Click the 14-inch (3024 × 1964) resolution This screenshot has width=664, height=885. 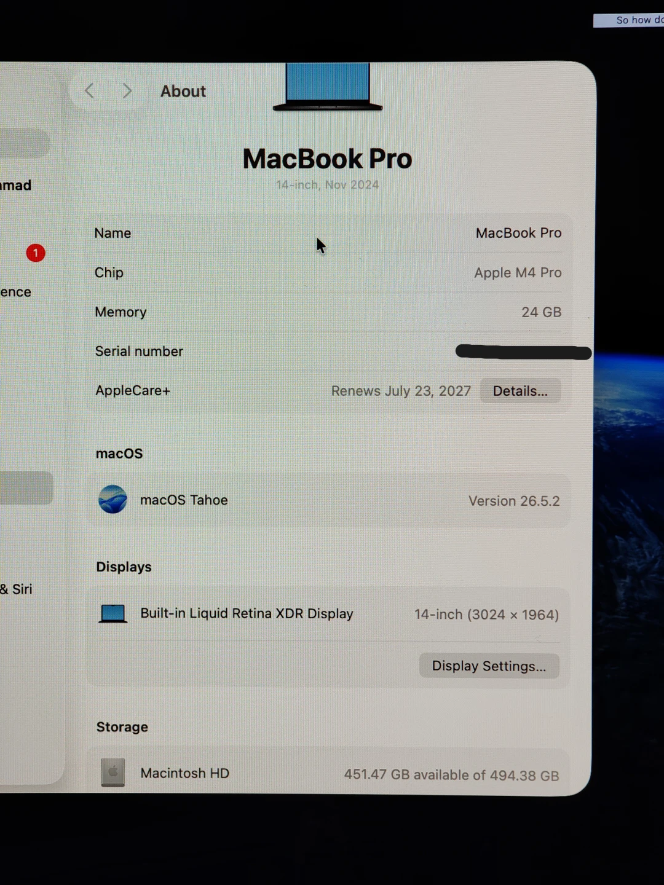coord(486,615)
